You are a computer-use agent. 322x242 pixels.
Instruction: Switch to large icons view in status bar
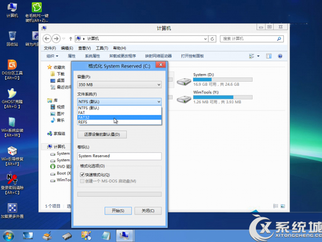283,206
